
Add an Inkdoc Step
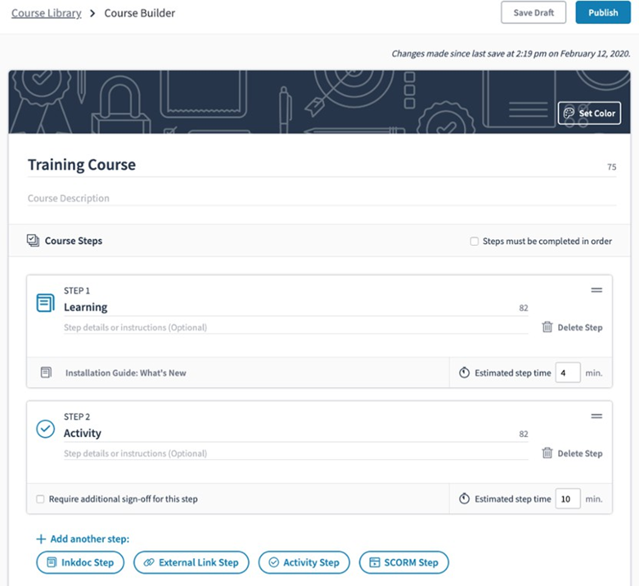tap(80, 562)
